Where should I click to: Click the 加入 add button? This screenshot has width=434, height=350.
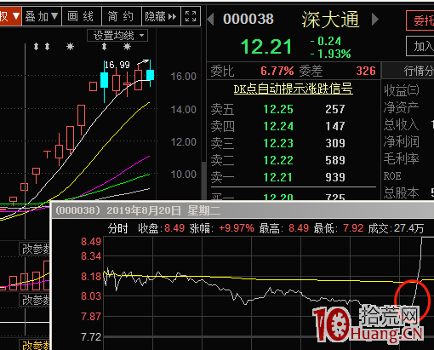click(x=420, y=46)
